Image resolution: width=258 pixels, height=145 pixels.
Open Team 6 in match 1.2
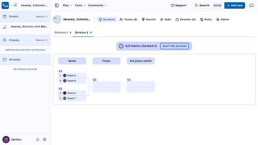coord(72,93)
